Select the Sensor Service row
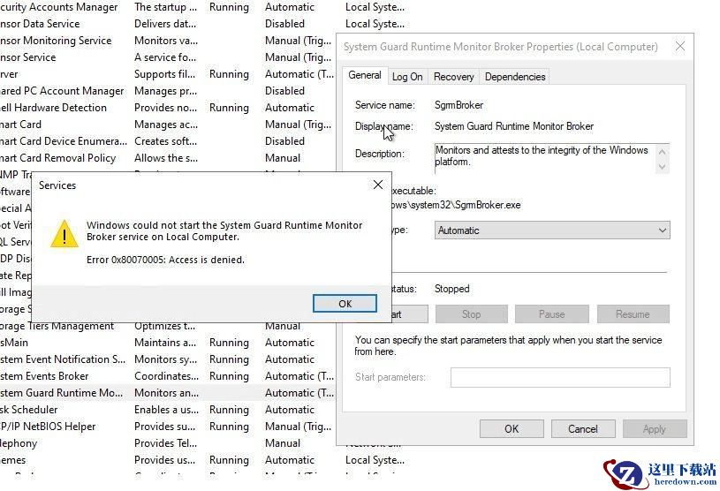The height and width of the screenshot is (491, 720). [167, 57]
